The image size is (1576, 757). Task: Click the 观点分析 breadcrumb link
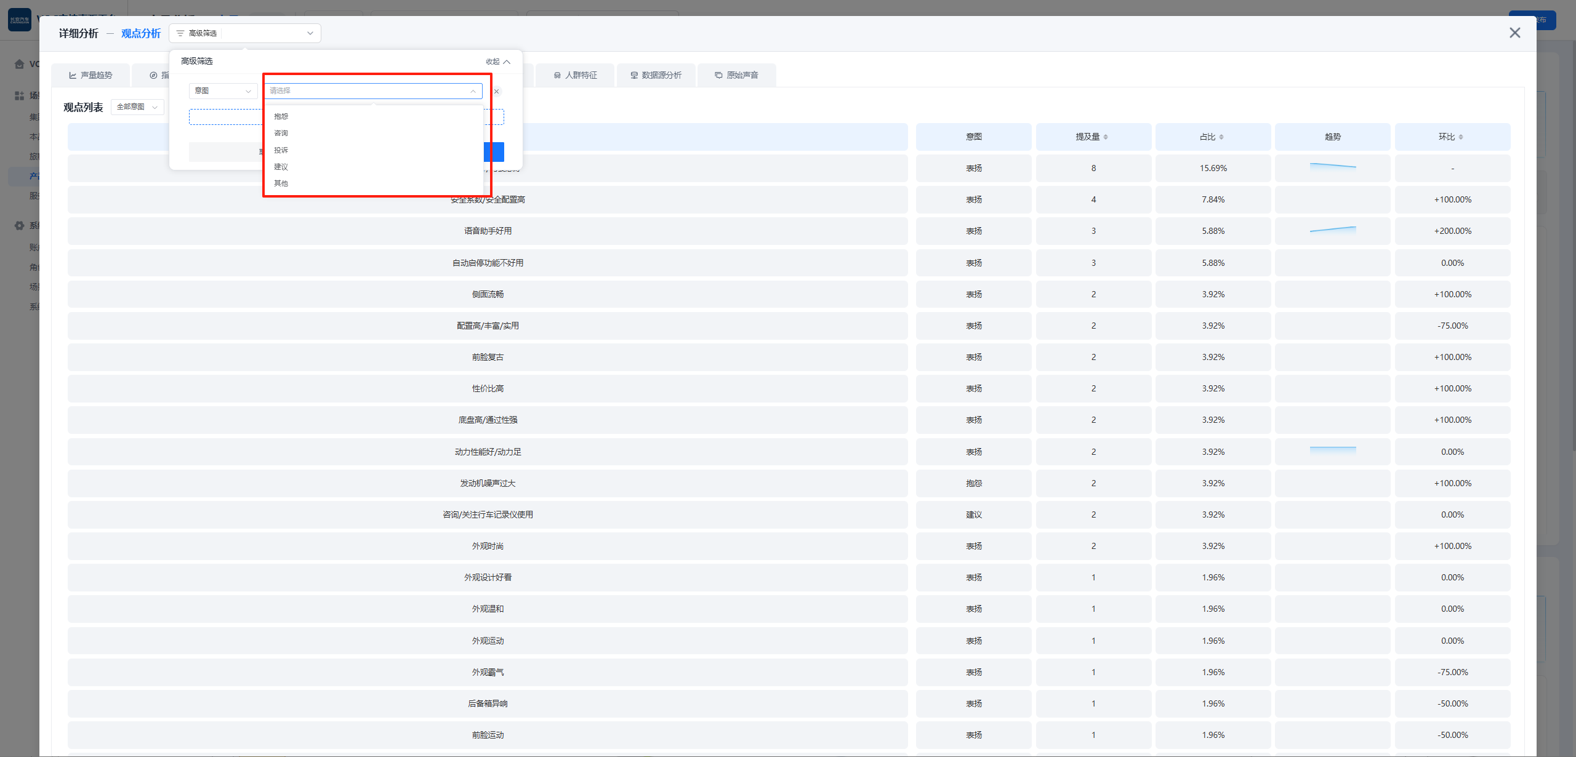140,33
